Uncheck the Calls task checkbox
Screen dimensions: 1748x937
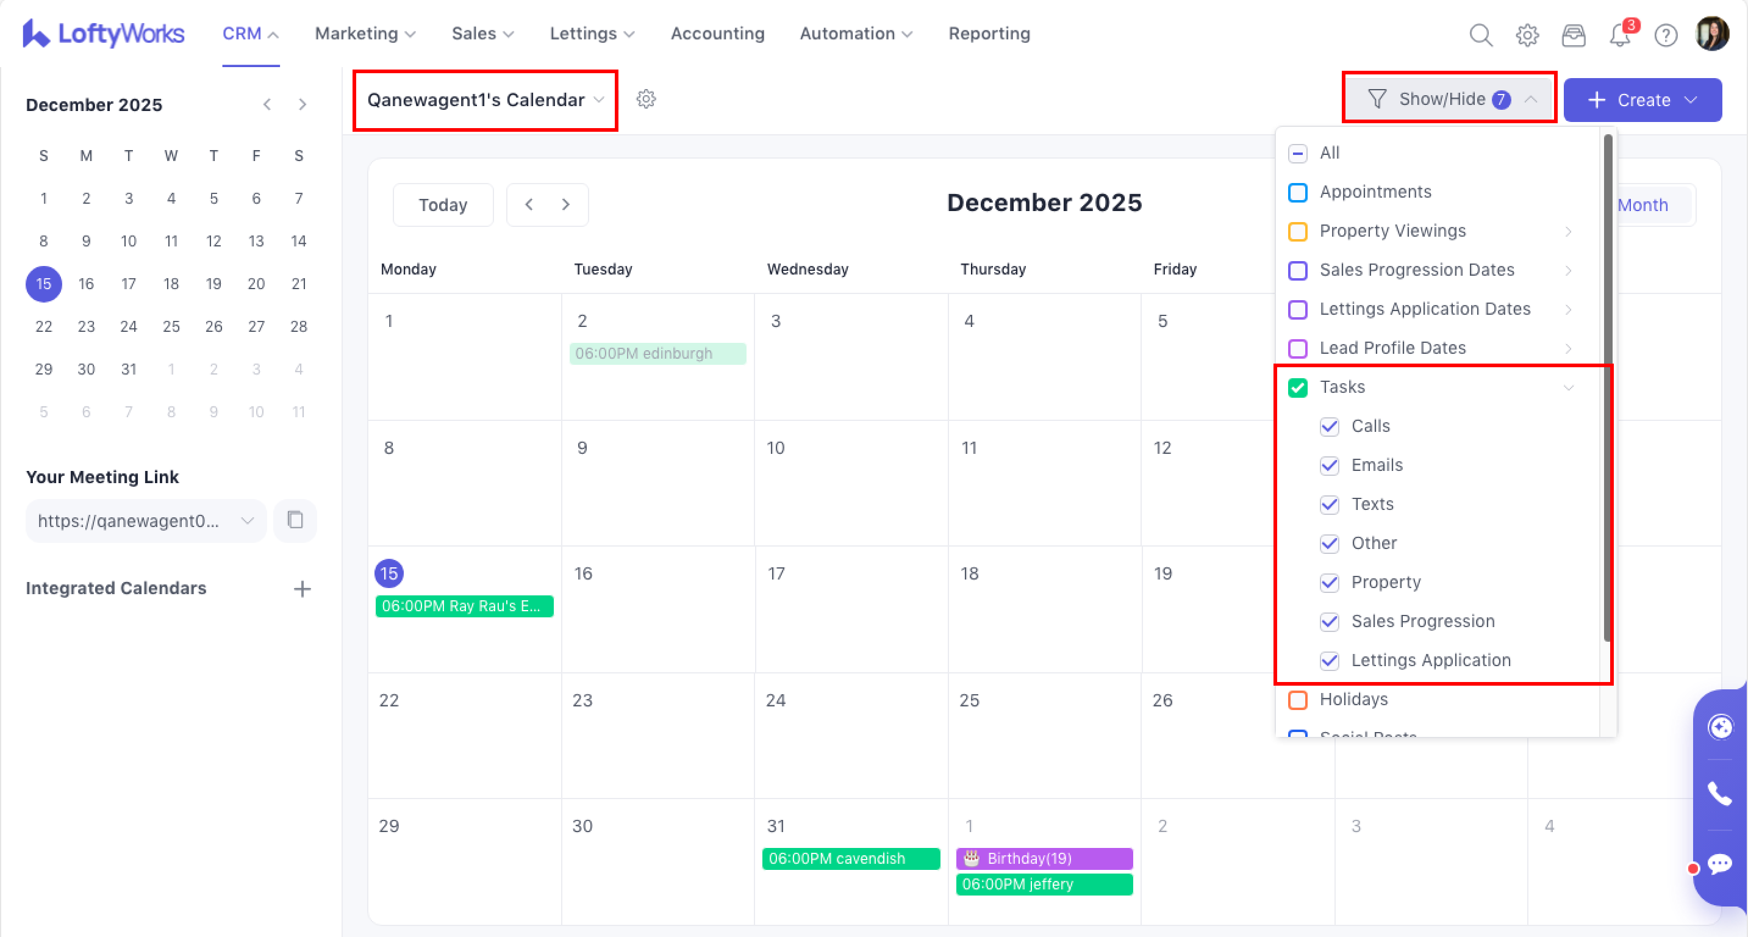click(x=1330, y=426)
